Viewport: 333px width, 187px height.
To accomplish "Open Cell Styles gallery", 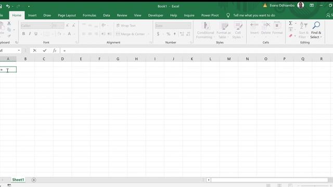I will (238, 30).
